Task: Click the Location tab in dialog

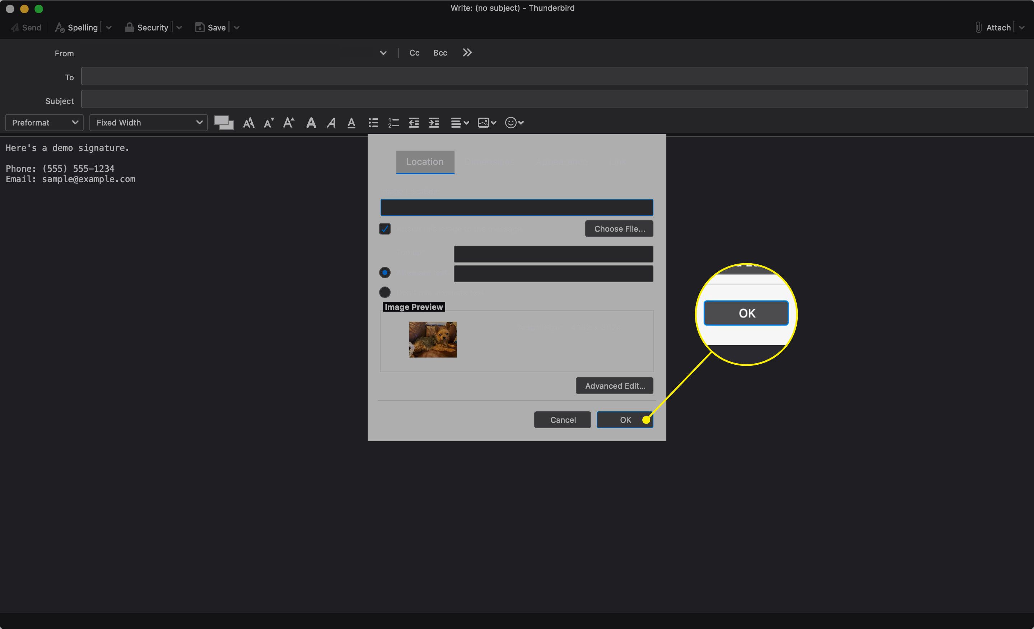Action: point(425,161)
